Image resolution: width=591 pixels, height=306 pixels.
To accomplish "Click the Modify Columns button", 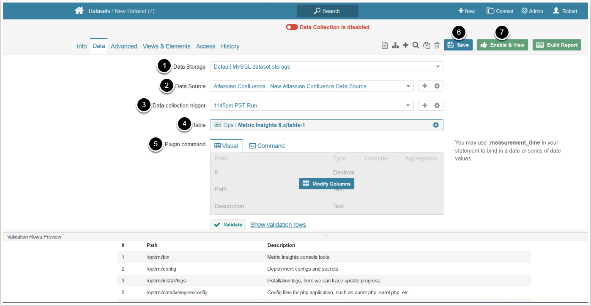I will [326, 184].
